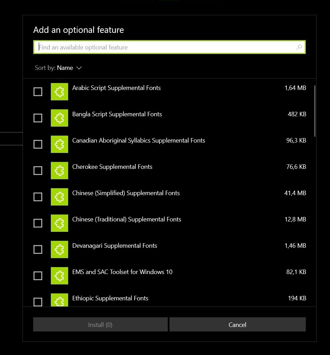The height and width of the screenshot is (355, 330).
Task: Click the feature list vertical scrollbar
Action: (x=315, y=111)
